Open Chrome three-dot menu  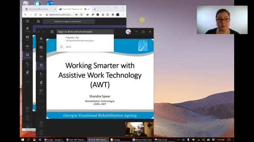[x=123, y=15]
